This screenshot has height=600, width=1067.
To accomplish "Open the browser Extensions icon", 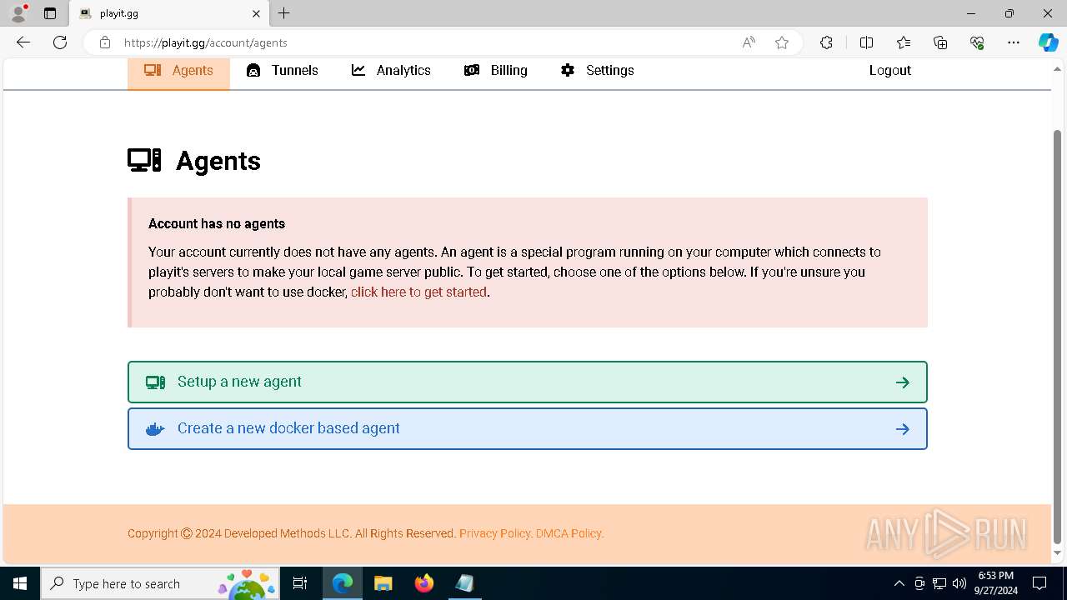I will pyautogui.click(x=826, y=42).
